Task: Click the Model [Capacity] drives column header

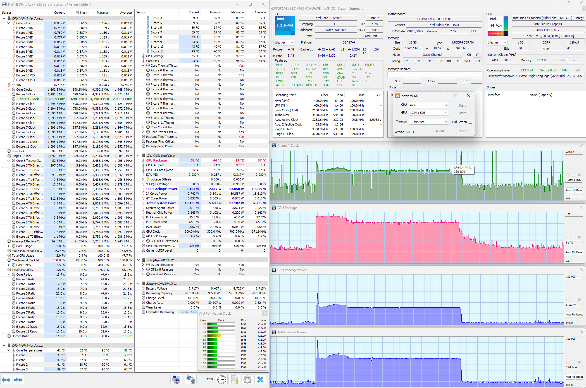Action: coord(556,95)
